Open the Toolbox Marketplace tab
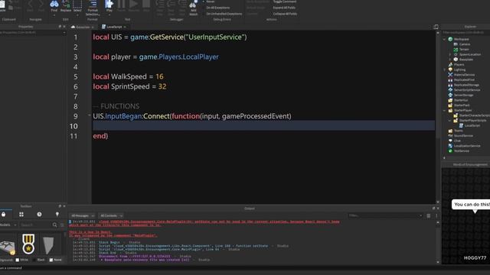Viewport: 490px width, 275px height. 3,215
